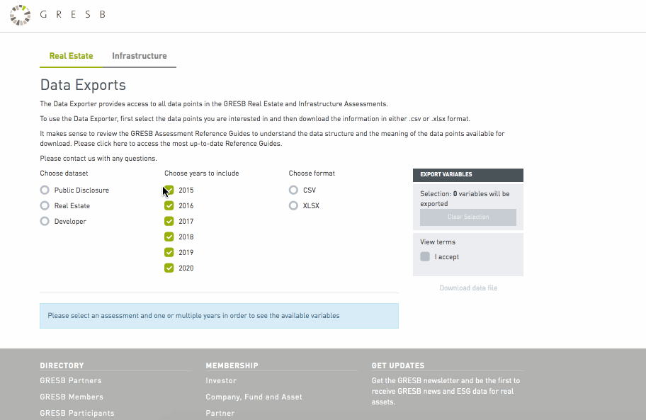Screen dimensions: 646x420
Task: Click the 'Choose dataset' label
Action: click(64, 174)
